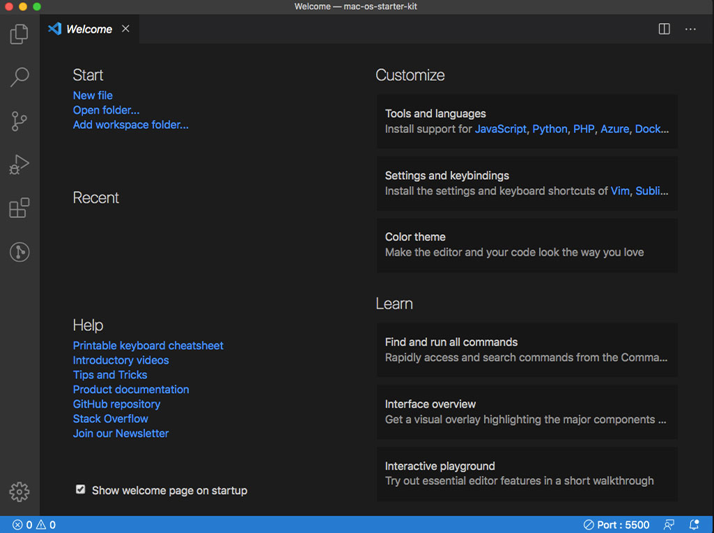714x533 pixels.
Task: Visit the GitHub repository link
Action: point(116,403)
